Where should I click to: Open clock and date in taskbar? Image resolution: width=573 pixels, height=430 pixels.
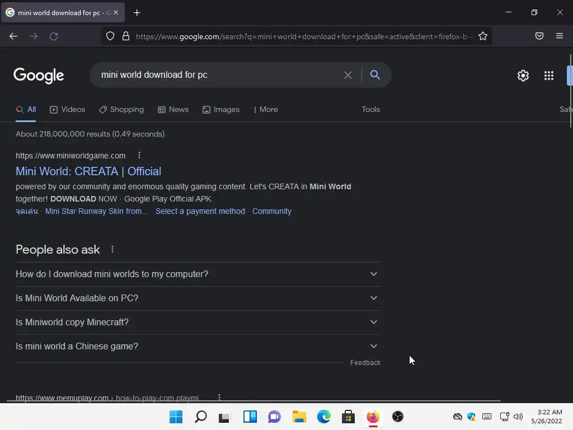click(x=546, y=417)
